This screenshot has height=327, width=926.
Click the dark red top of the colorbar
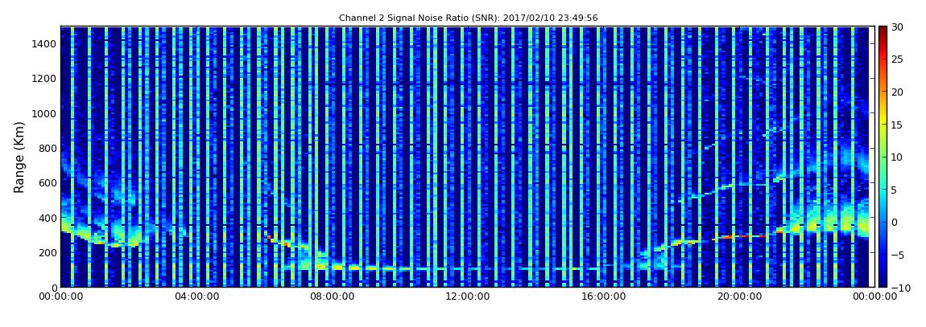[x=883, y=32]
